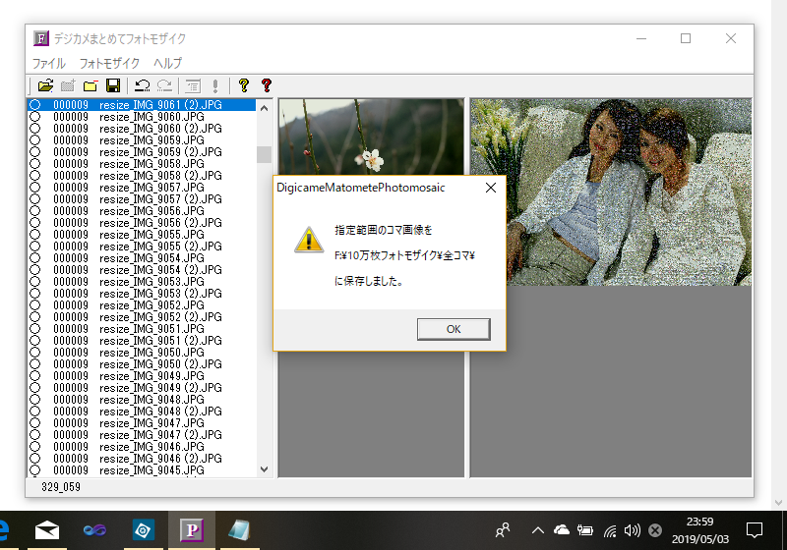The image size is (787, 550).
Task: Select row resize_IMG_9048.JPG
Action: point(142,399)
